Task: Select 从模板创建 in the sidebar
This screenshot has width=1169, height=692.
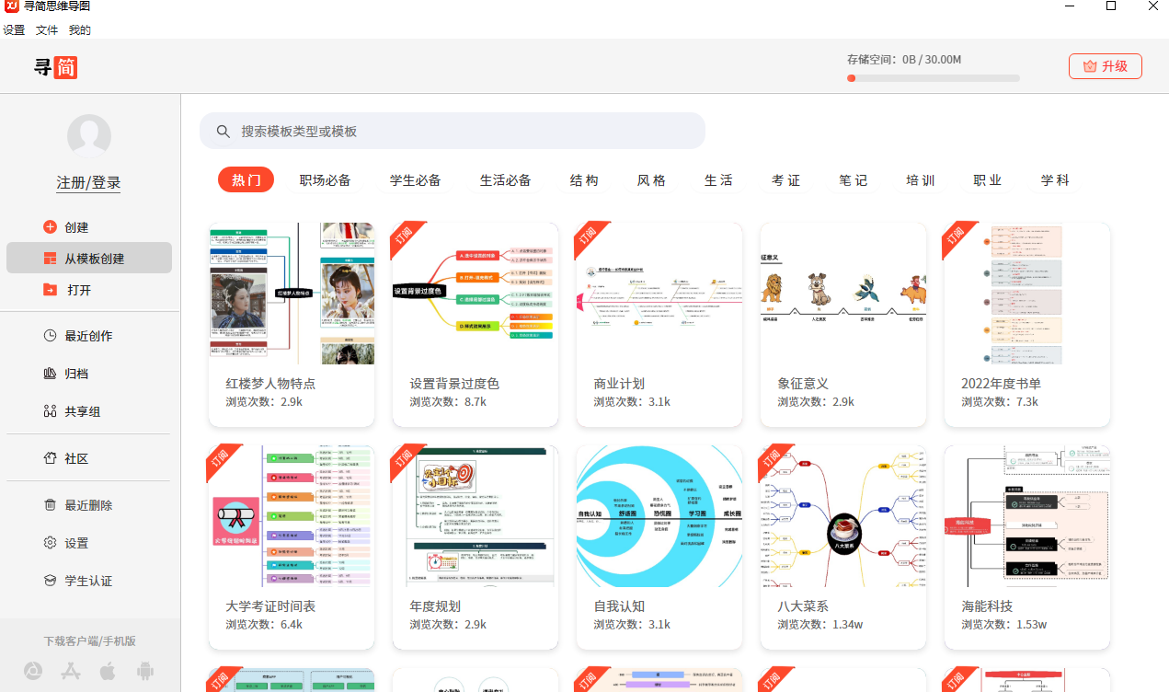Action: [88, 258]
